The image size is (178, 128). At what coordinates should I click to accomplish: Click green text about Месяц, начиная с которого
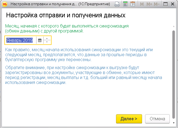click(67, 29)
